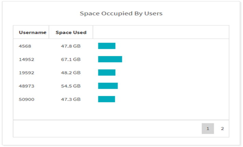Select username 50900 in the table
This screenshot has width=243, height=147.
26,99
